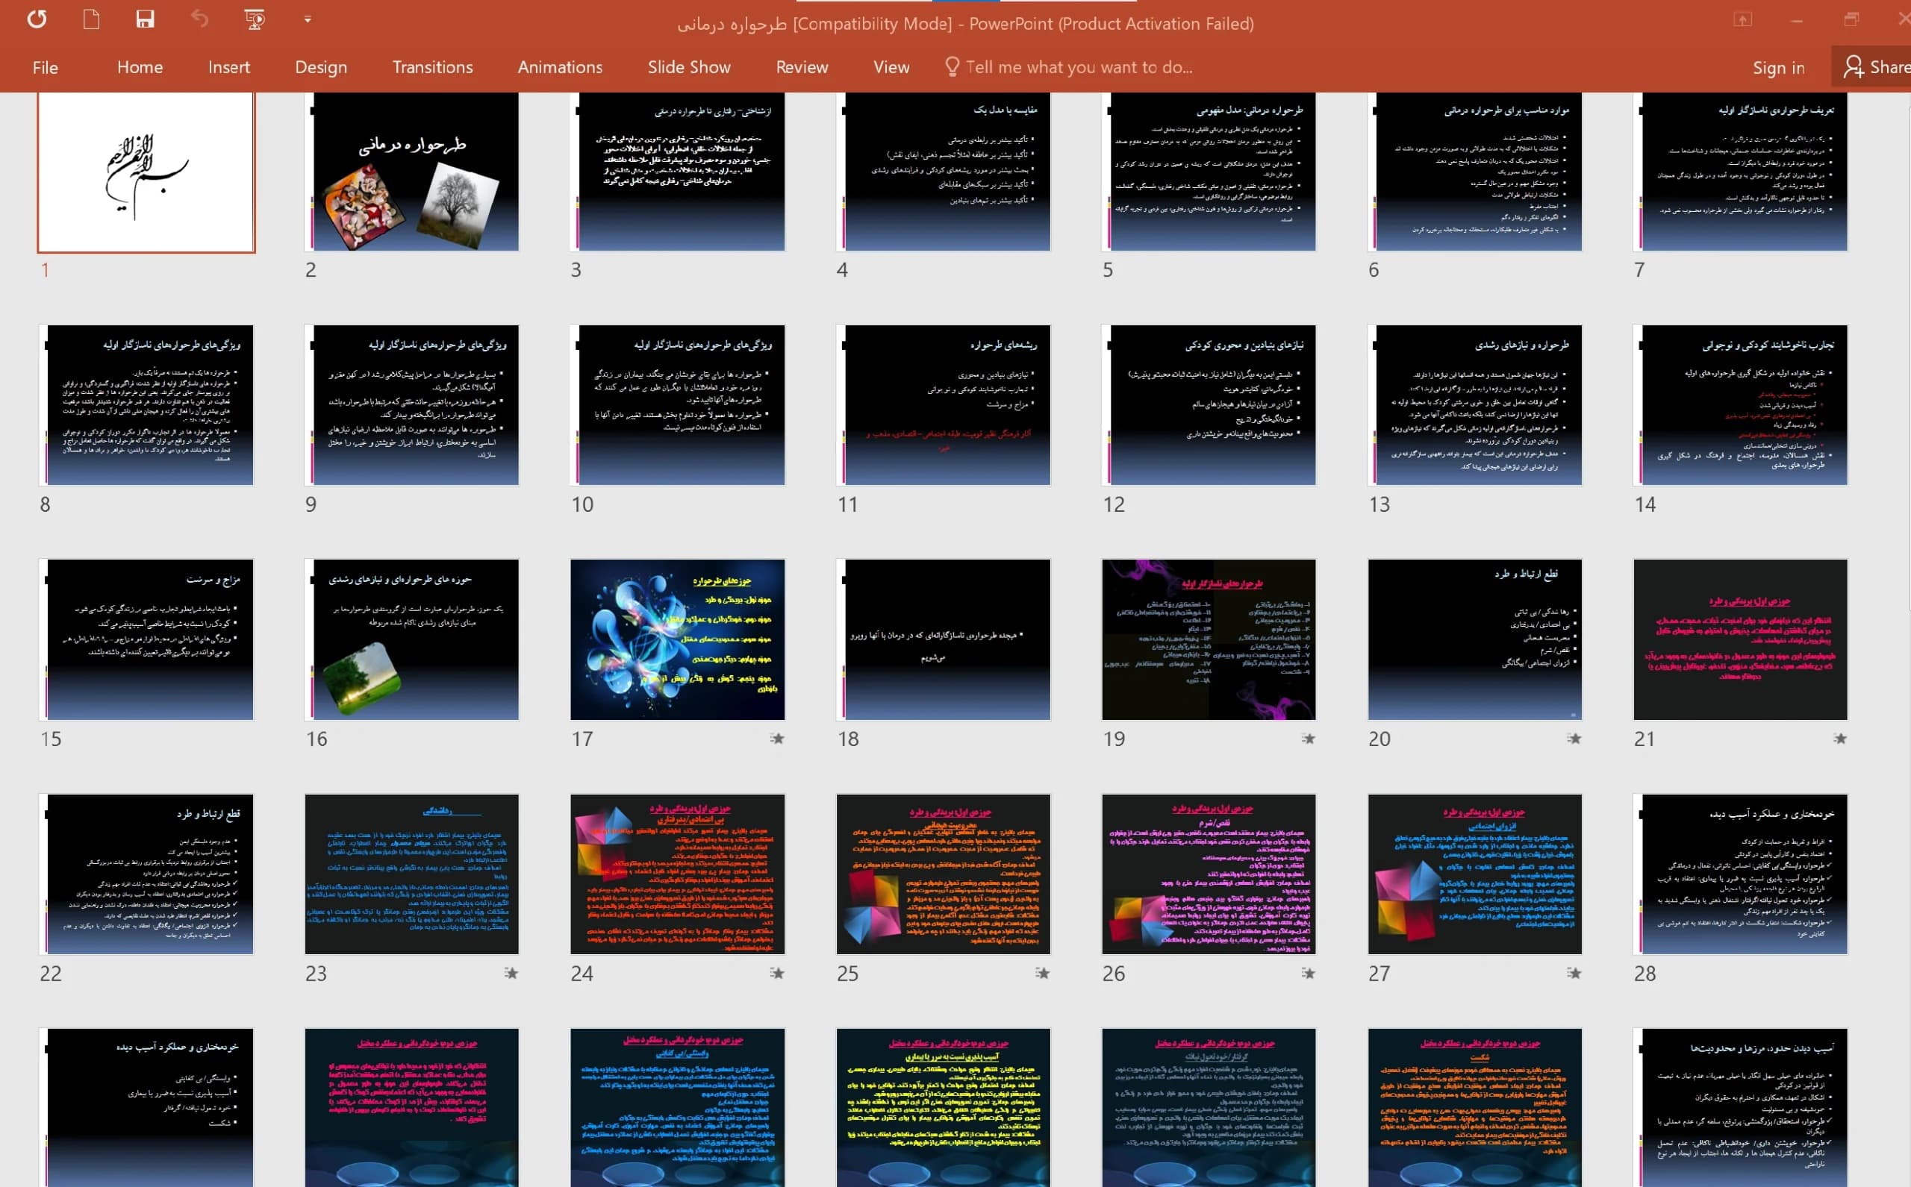Click the Ribbon Display Options icon
Screen dimensions: 1911x1187
tap(1742, 19)
